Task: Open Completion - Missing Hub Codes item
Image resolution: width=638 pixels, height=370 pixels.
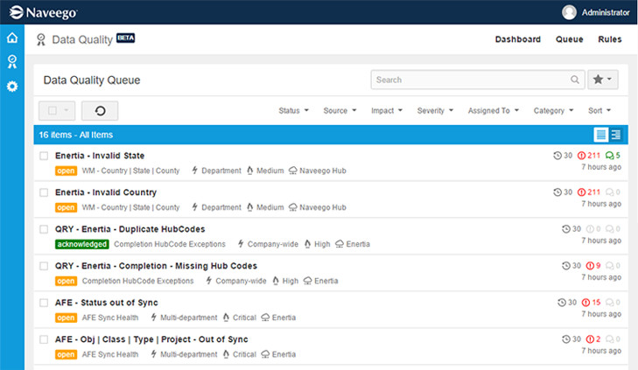Action: [x=156, y=266]
